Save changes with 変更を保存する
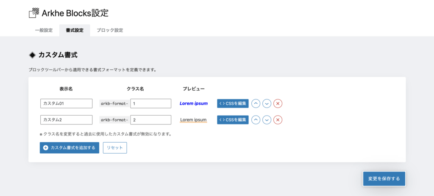Image resolution: width=434 pixels, height=196 pixels. tap(384, 179)
